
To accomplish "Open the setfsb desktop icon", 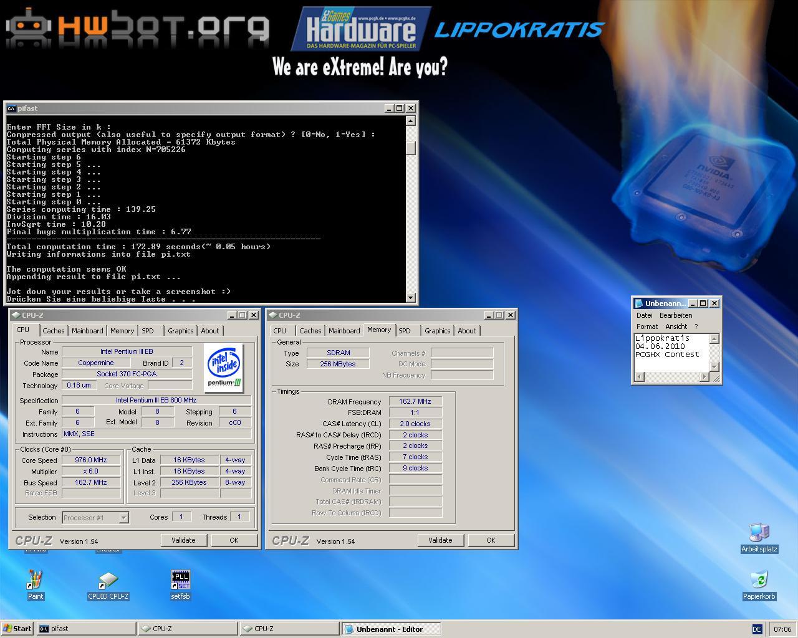I will point(180,584).
